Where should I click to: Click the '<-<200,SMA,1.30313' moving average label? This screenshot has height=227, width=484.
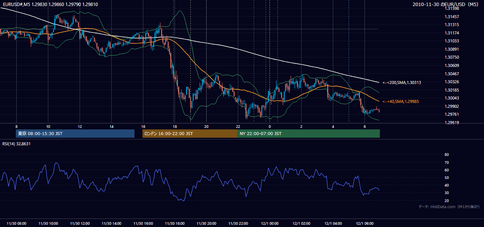[401, 82]
